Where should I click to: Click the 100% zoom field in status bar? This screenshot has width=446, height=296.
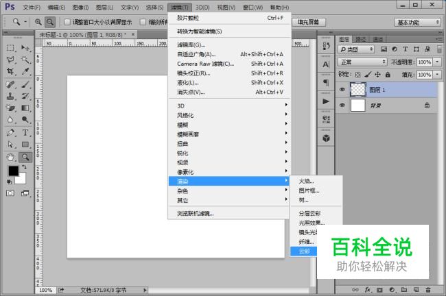pos(45,290)
